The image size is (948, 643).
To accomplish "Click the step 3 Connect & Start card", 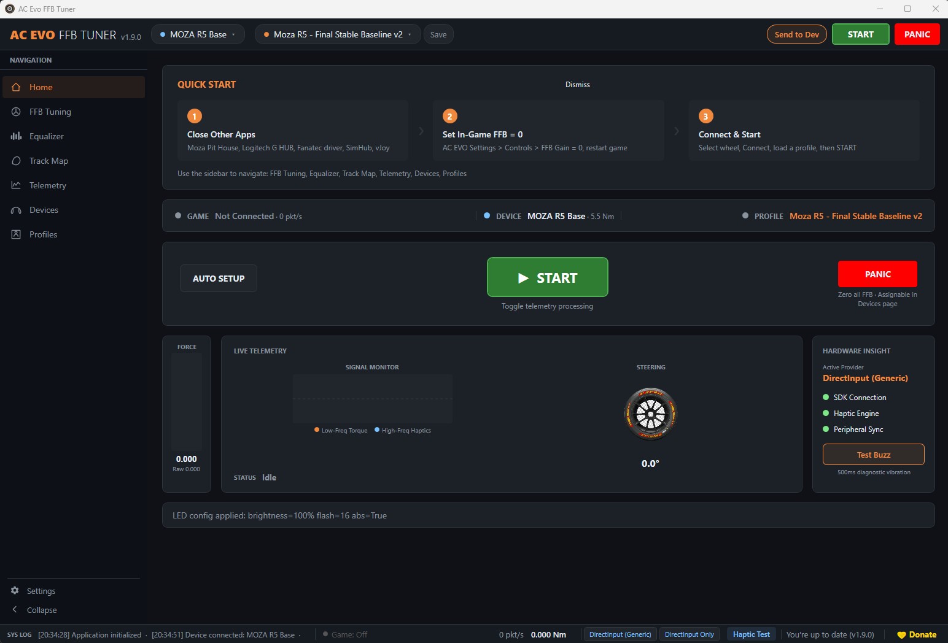I will point(804,131).
